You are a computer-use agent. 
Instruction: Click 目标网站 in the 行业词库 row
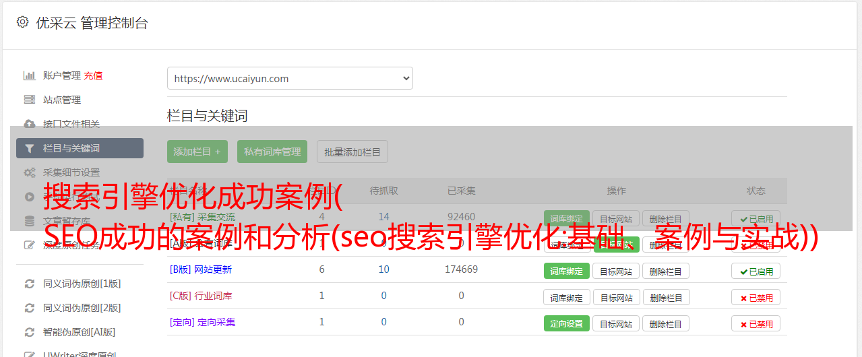coord(616,297)
